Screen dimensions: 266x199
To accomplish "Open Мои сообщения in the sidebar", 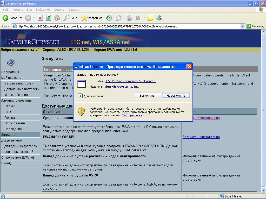I will tap(16, 95).
